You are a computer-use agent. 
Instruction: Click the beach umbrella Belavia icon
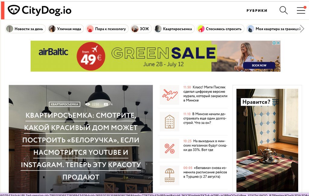(x=170, y=175)
